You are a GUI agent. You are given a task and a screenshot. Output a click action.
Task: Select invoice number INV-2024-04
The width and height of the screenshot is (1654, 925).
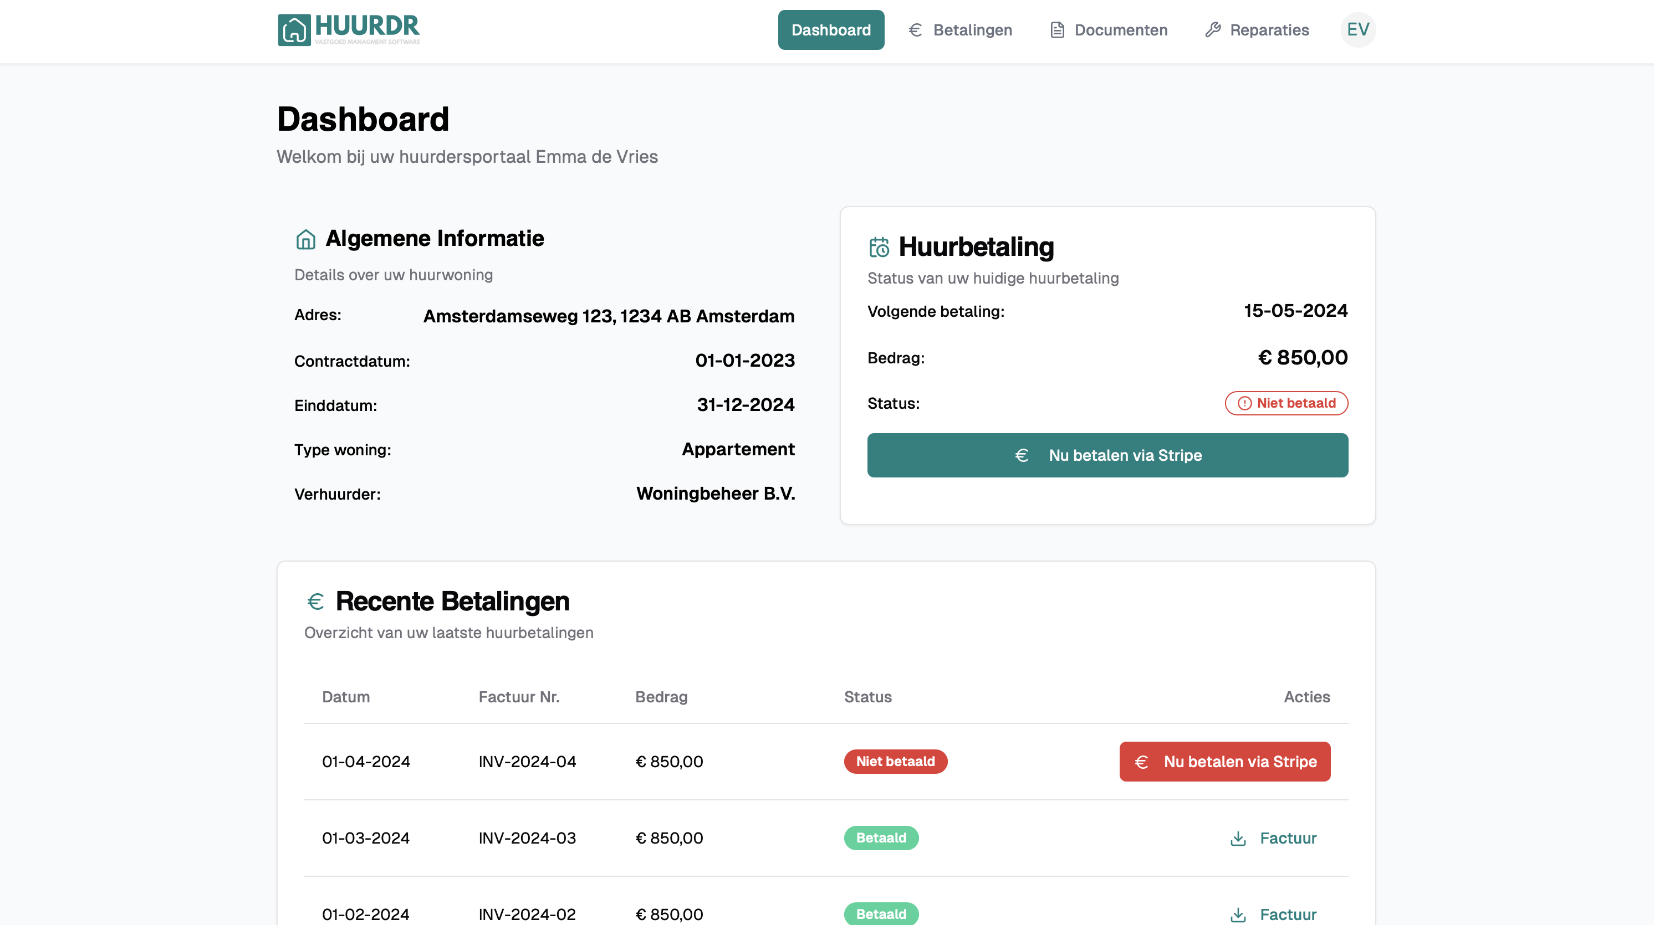coord(527,762)
